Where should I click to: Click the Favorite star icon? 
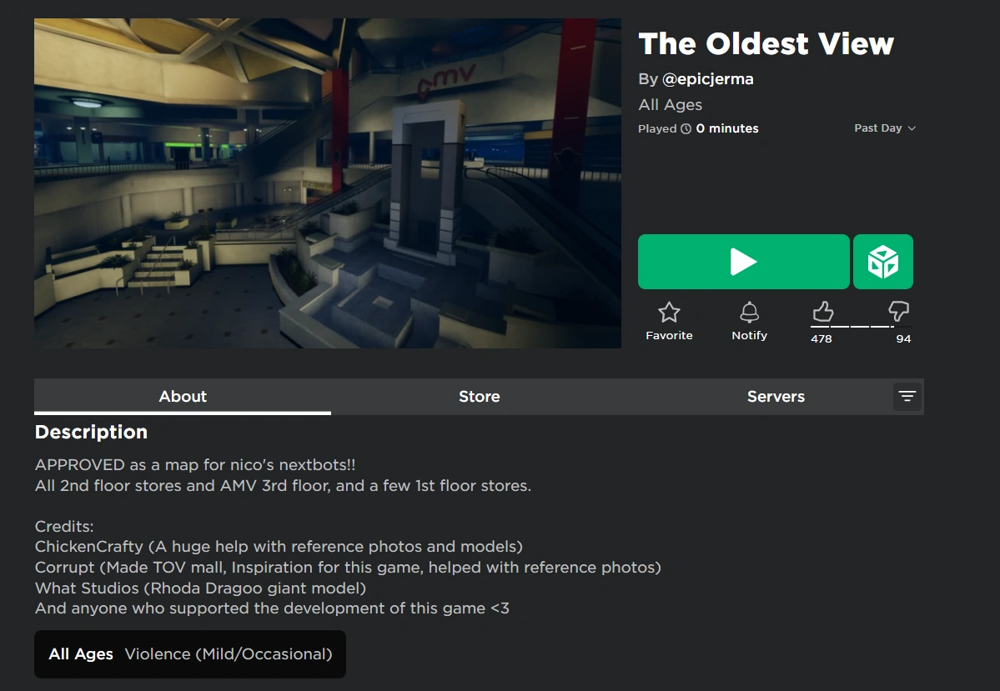pyautogui.click(x=669, y=313)
